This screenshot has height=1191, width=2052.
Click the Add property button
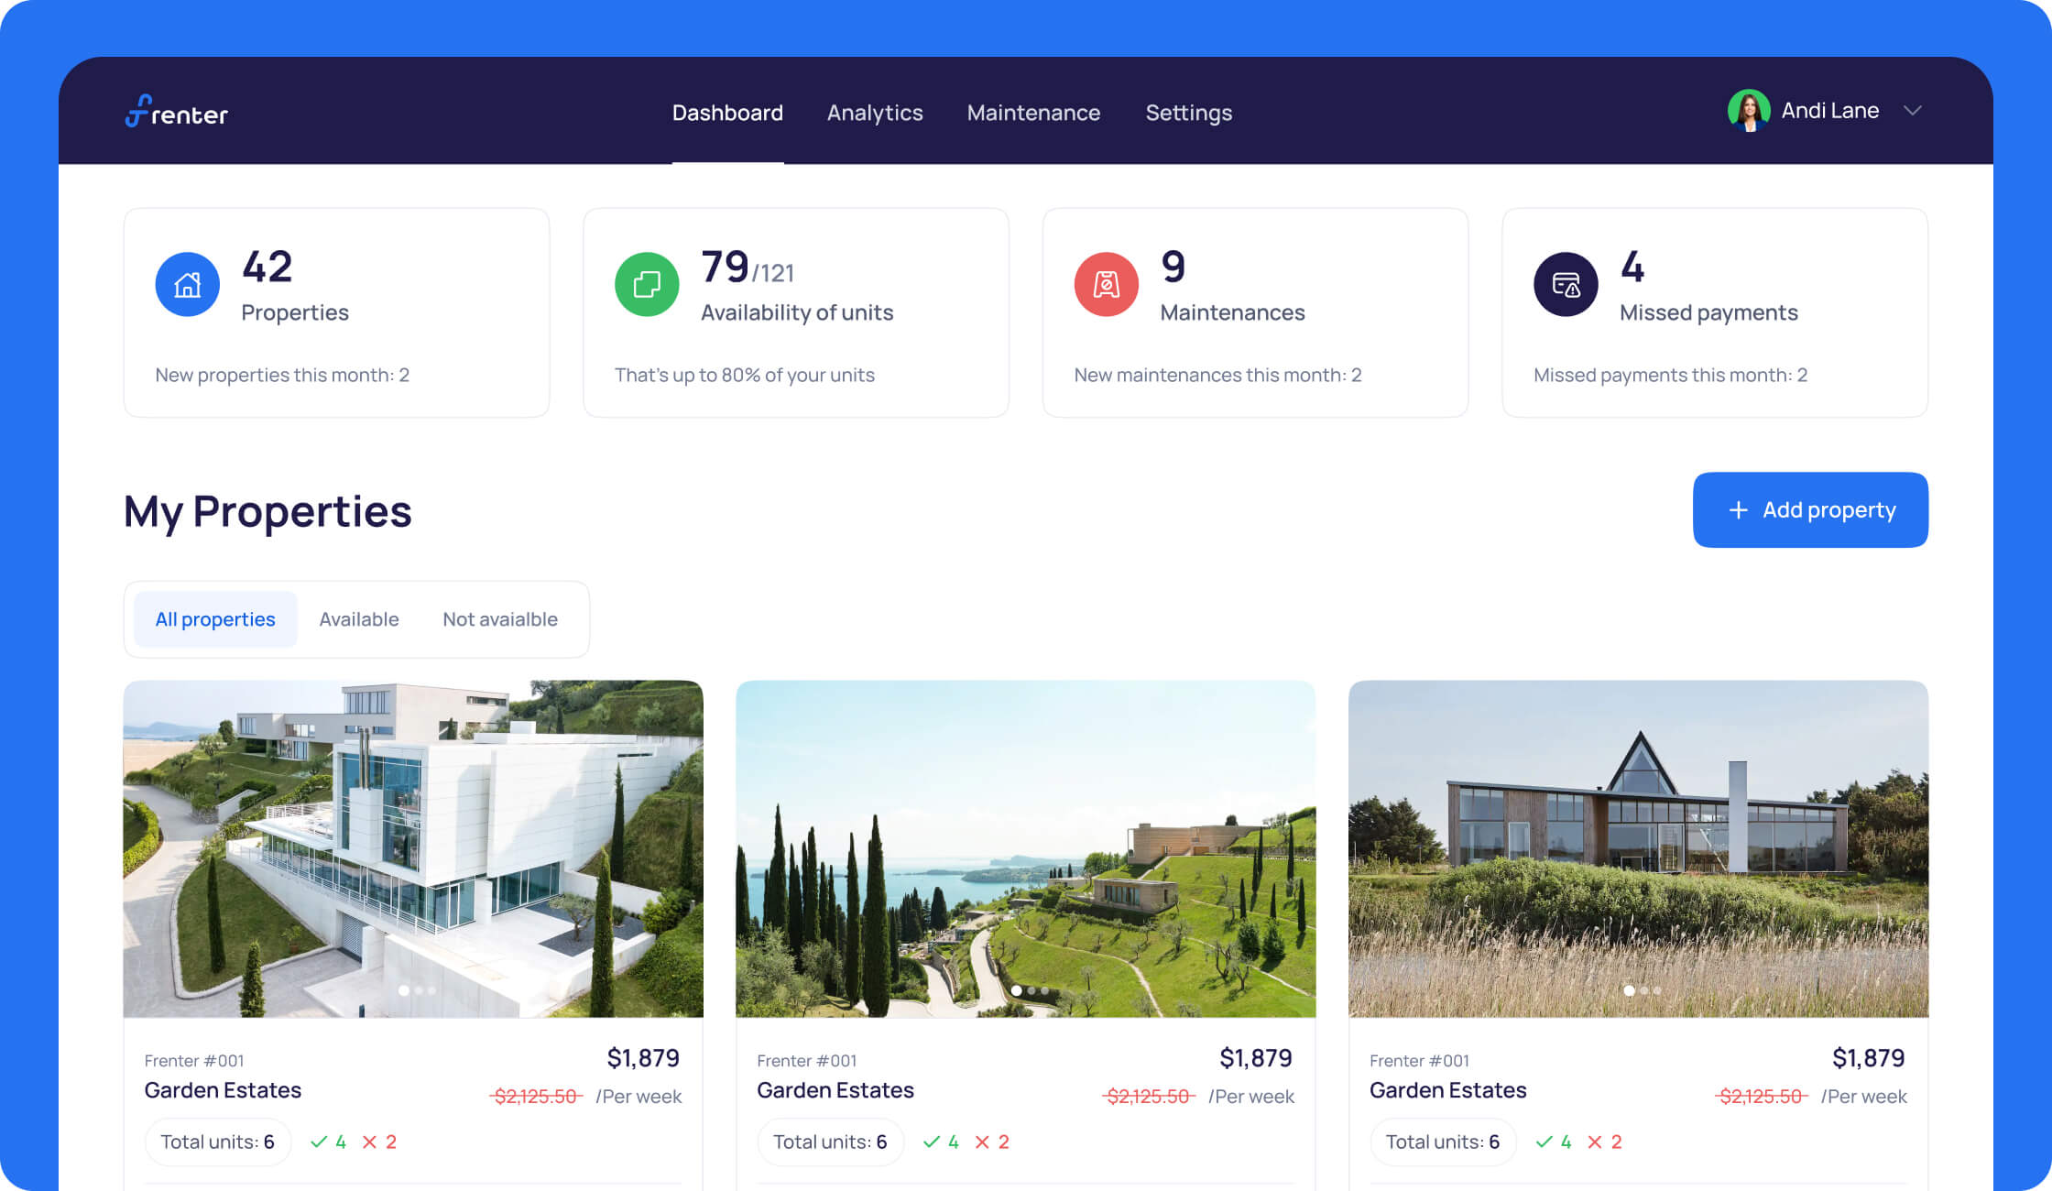tap(1810, 510)
